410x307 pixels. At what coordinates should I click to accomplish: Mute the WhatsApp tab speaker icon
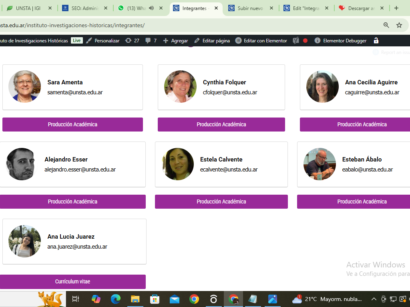tap(151, 8)
